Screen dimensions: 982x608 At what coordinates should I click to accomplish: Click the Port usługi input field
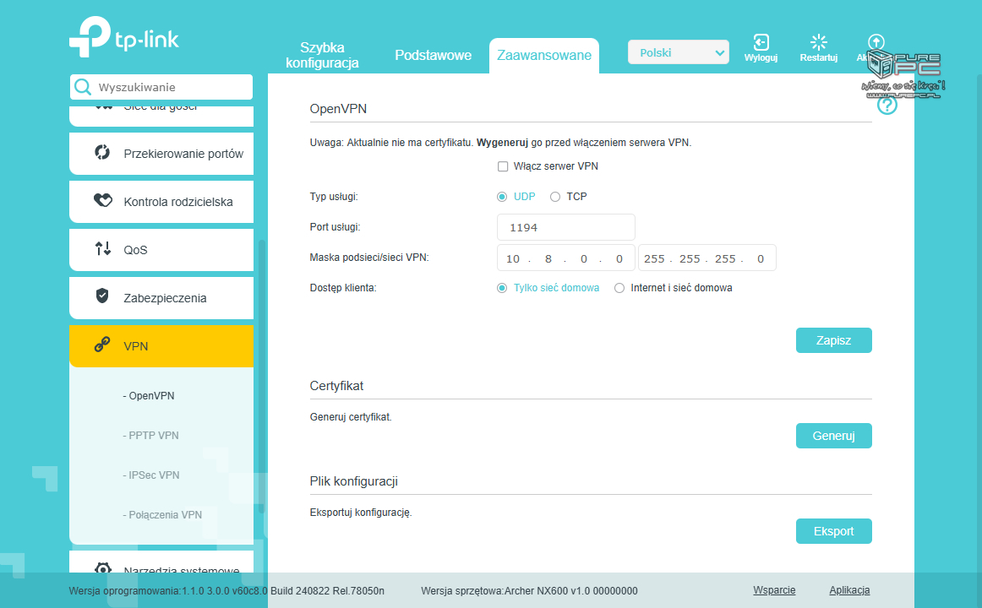point(565,226)
